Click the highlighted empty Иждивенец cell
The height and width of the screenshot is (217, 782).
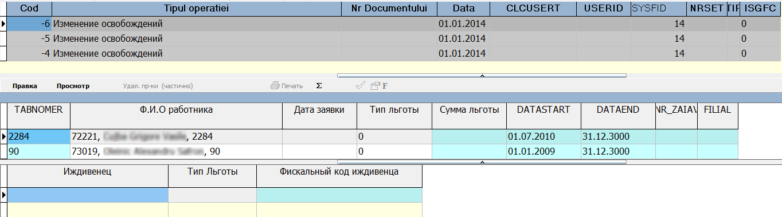[88, 195]
